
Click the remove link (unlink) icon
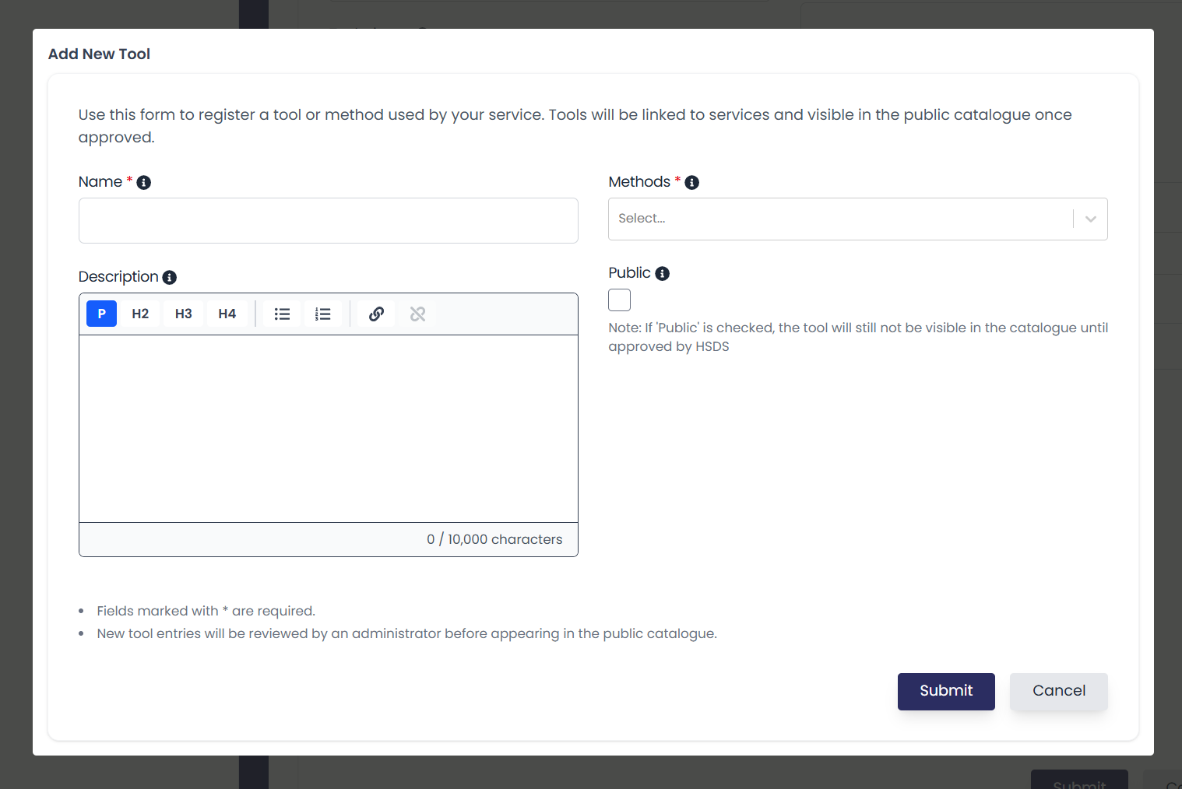(x=418, y=314)
